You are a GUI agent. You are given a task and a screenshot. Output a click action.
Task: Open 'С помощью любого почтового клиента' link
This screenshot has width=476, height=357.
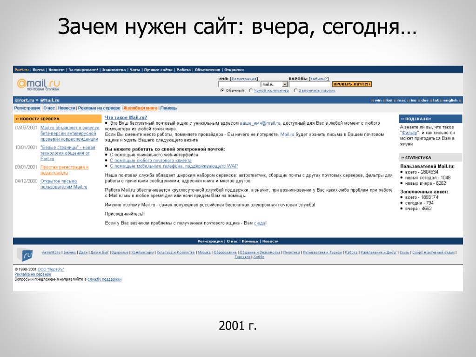tap(151, 161)
